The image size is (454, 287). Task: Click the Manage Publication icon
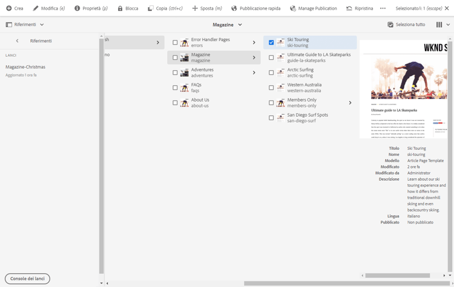(293, 8)
